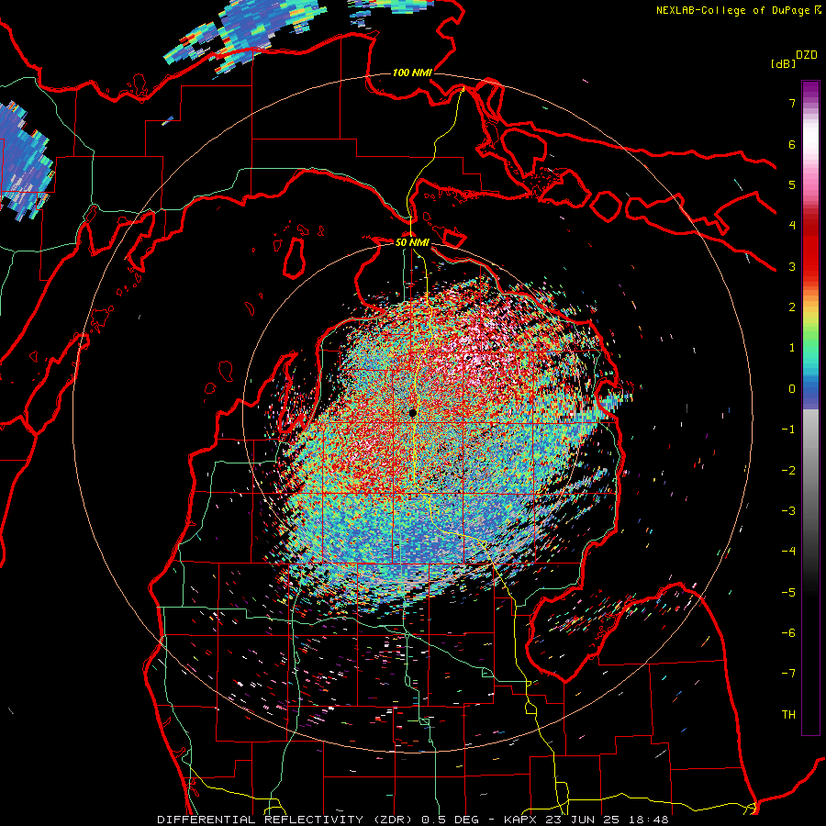Viewport: 826px width, 826px height.
Task: Click the scale label 4
Action: pos(792,226)
